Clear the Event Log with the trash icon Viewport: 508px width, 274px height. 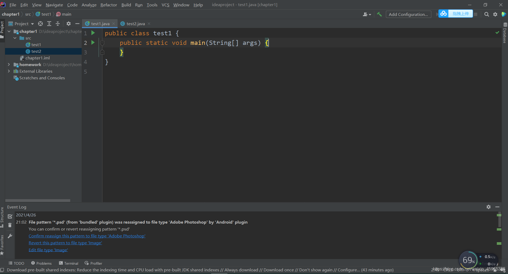10,225
